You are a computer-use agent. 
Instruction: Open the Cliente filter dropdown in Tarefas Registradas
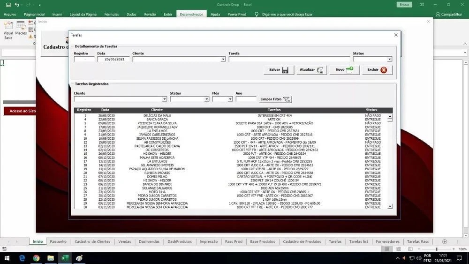[164, 99]
